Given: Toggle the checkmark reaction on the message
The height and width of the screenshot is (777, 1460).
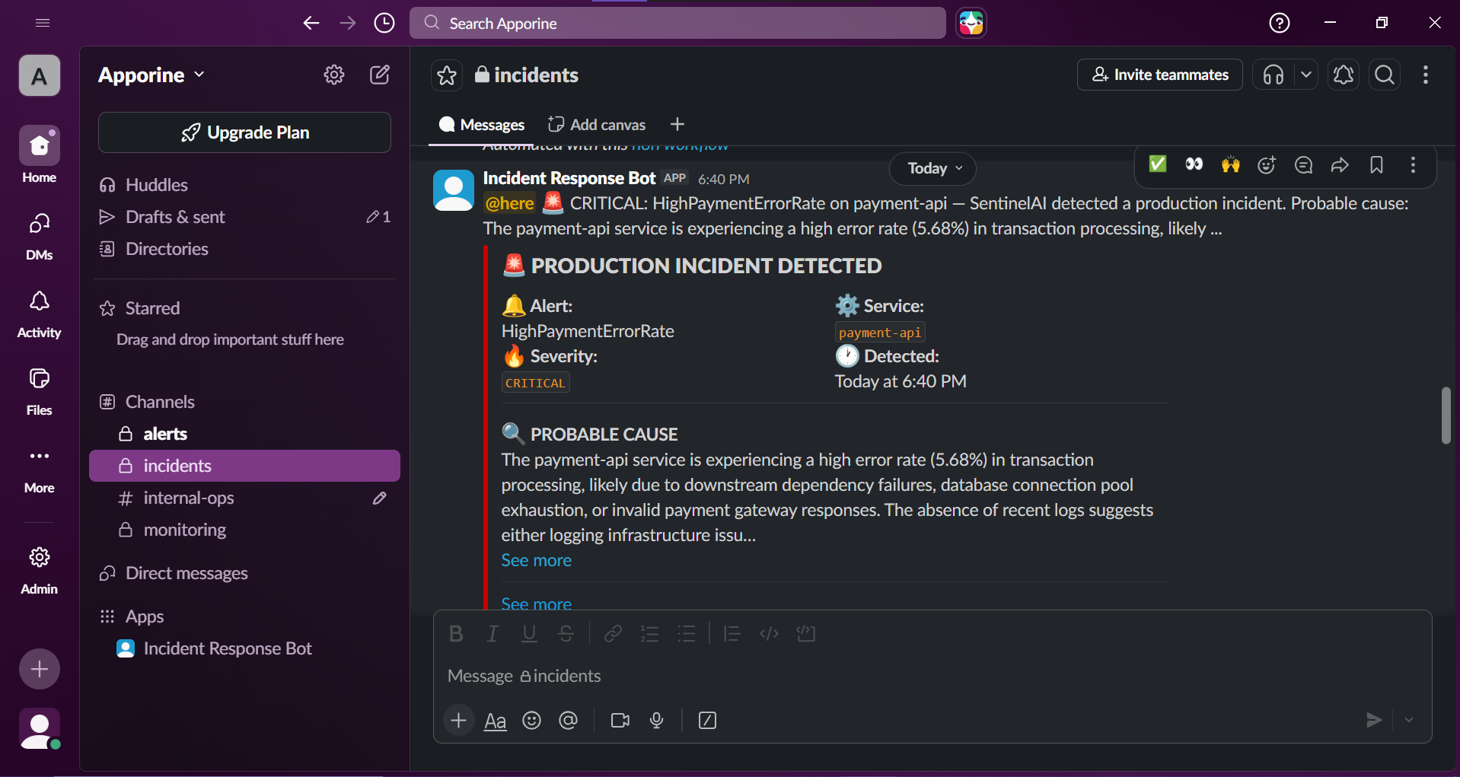Looking at the screenshot, I should (1157, 164).
